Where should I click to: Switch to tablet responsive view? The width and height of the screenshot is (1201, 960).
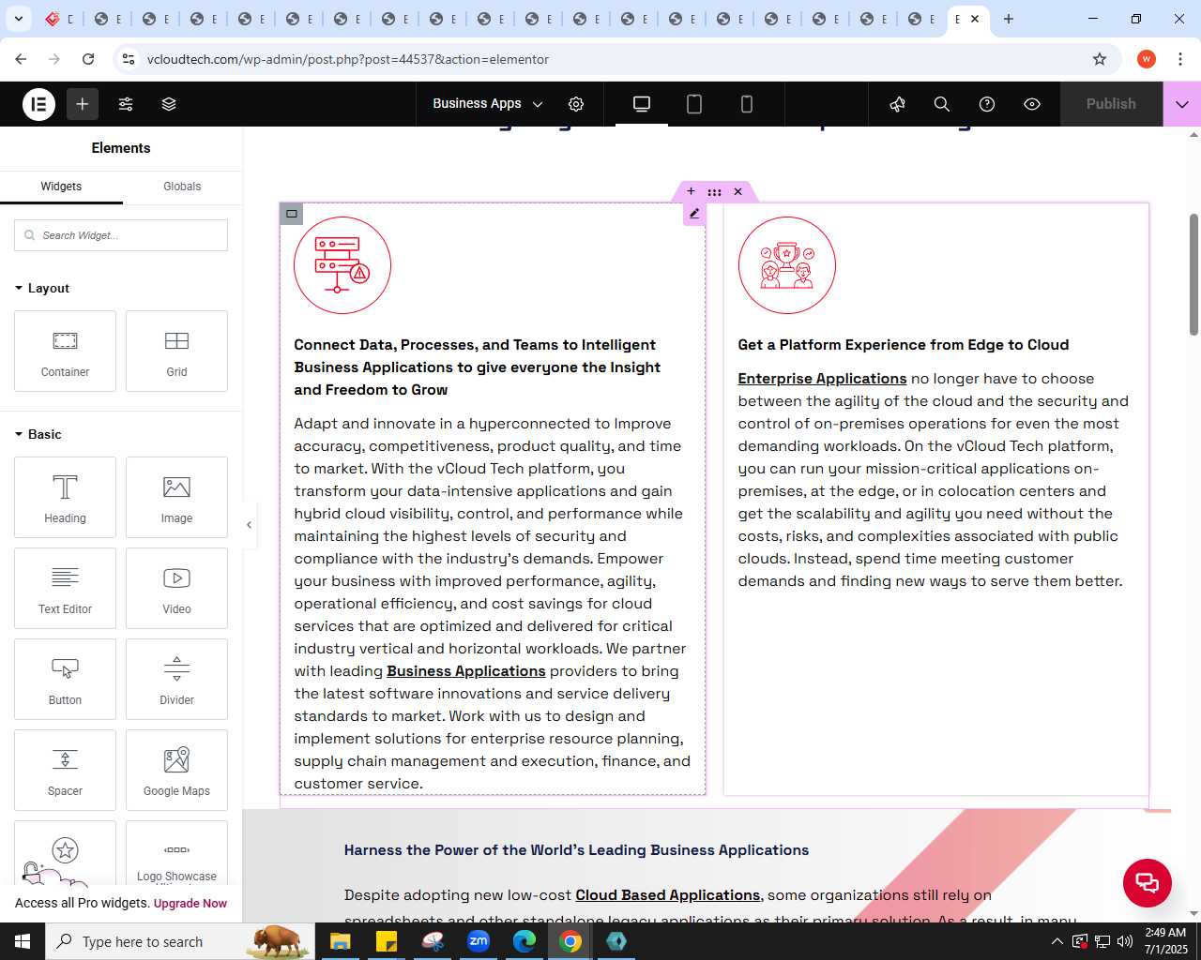click(694, 104)
